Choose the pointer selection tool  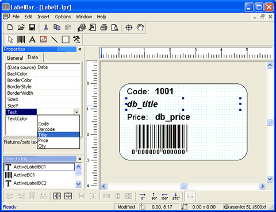10,40
